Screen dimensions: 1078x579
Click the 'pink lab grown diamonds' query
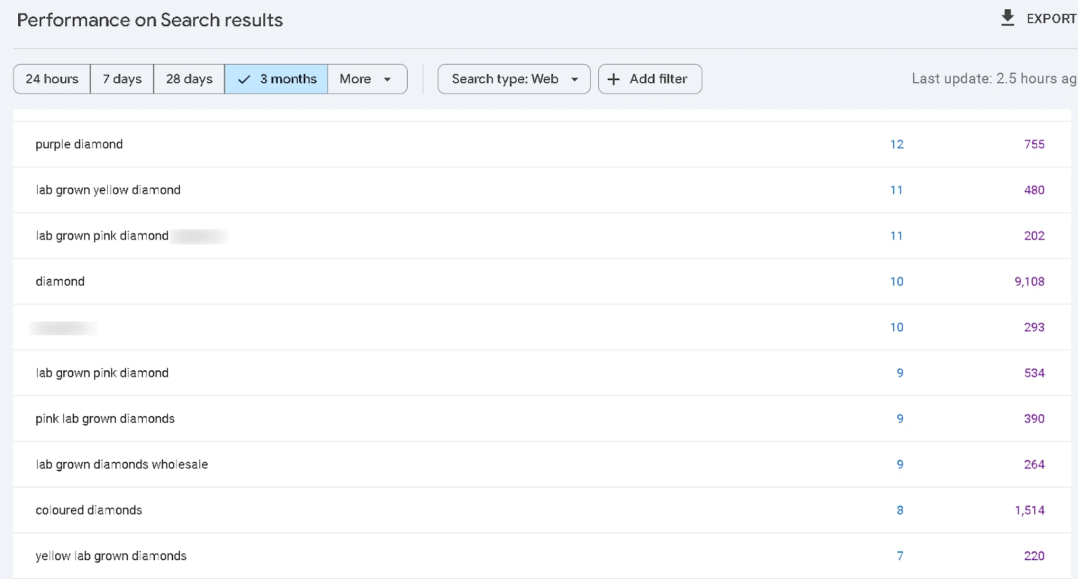105,419
